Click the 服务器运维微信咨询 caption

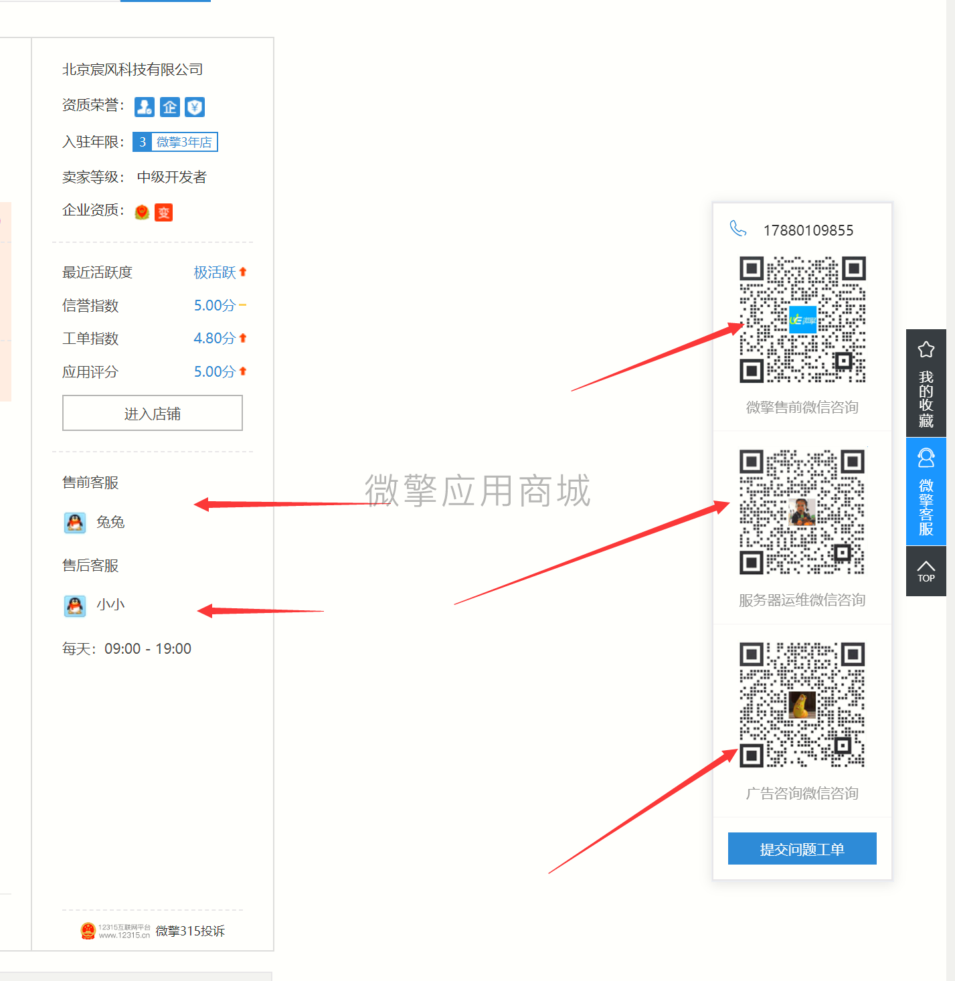802,600
